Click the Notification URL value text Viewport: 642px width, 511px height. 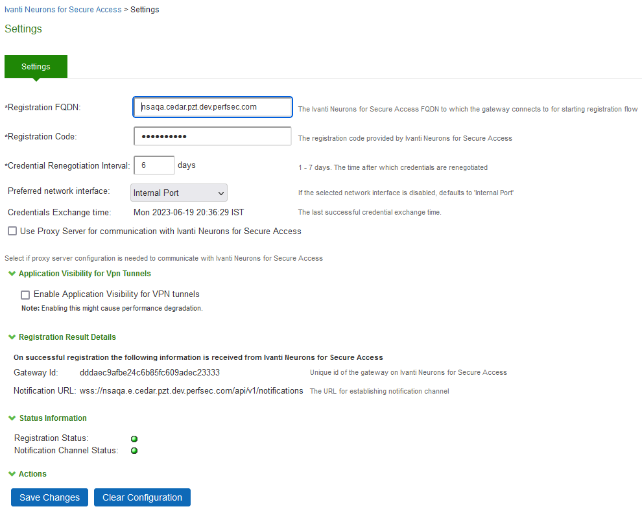pyautogui.click(x=191, y=391)
